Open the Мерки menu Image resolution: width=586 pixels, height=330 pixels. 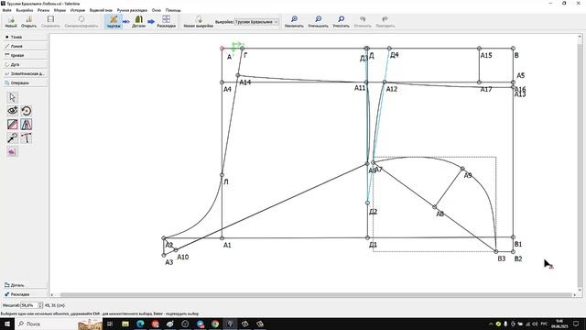60,10
